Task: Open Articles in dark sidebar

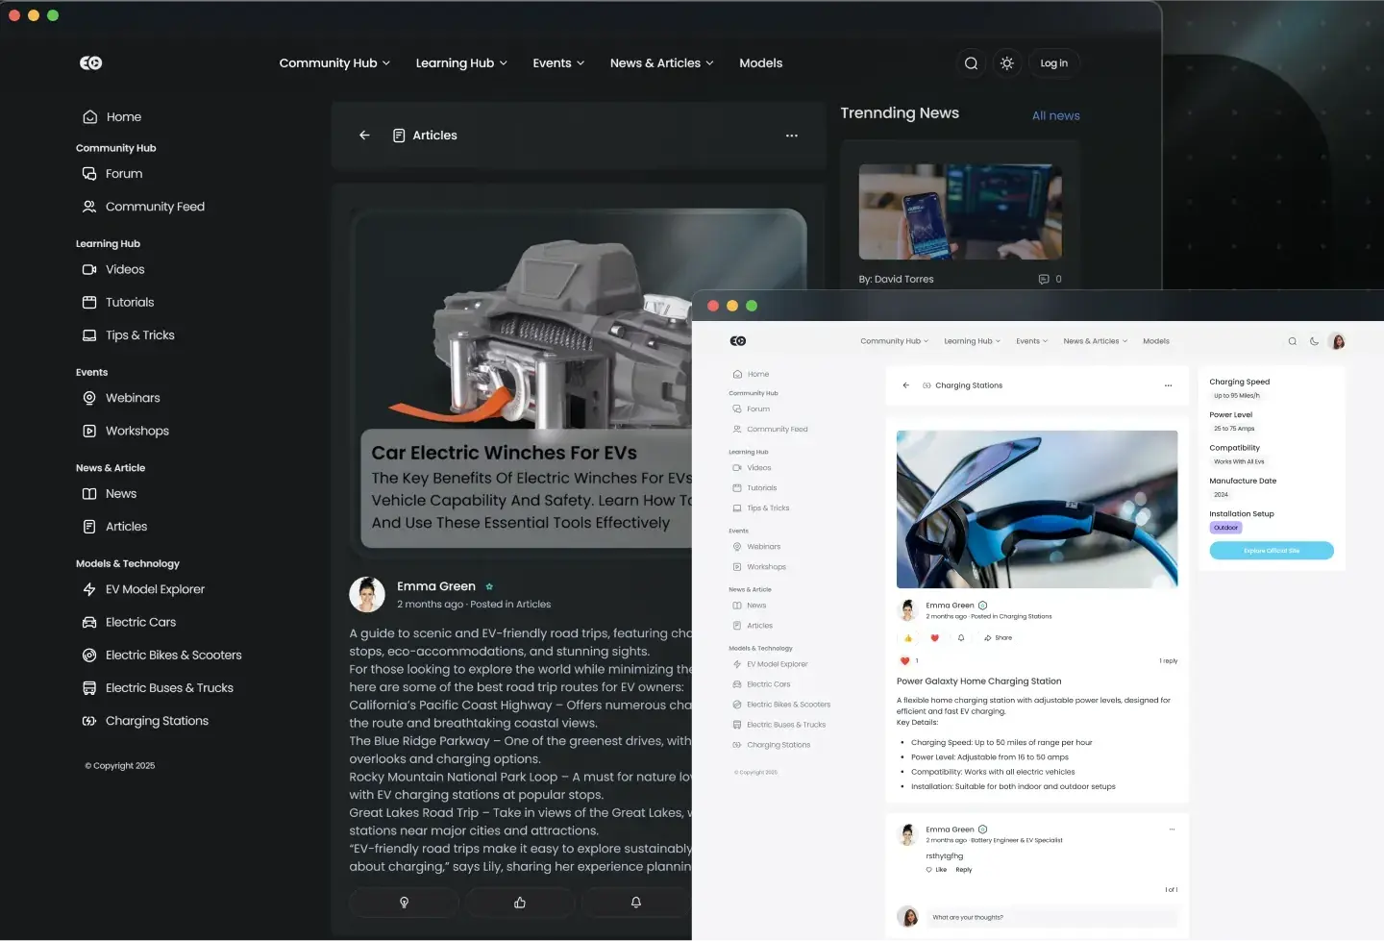Action: [114, 527]
